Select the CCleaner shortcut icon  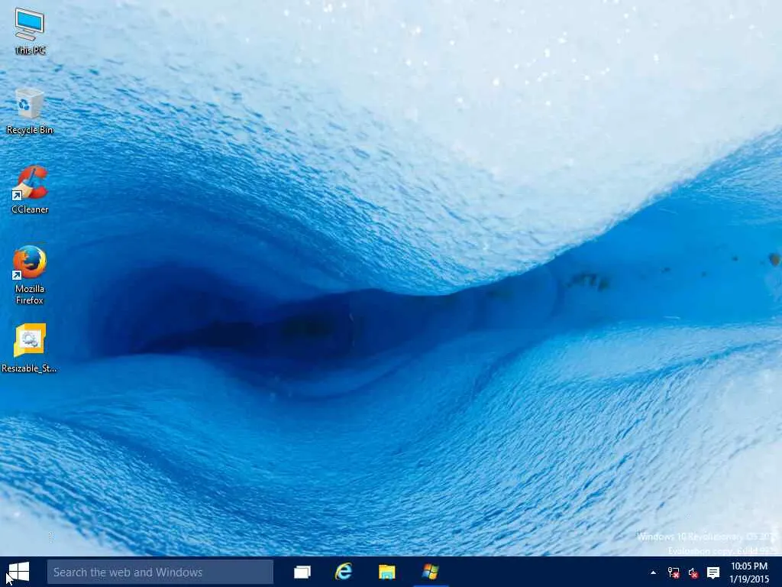[30, 190]
